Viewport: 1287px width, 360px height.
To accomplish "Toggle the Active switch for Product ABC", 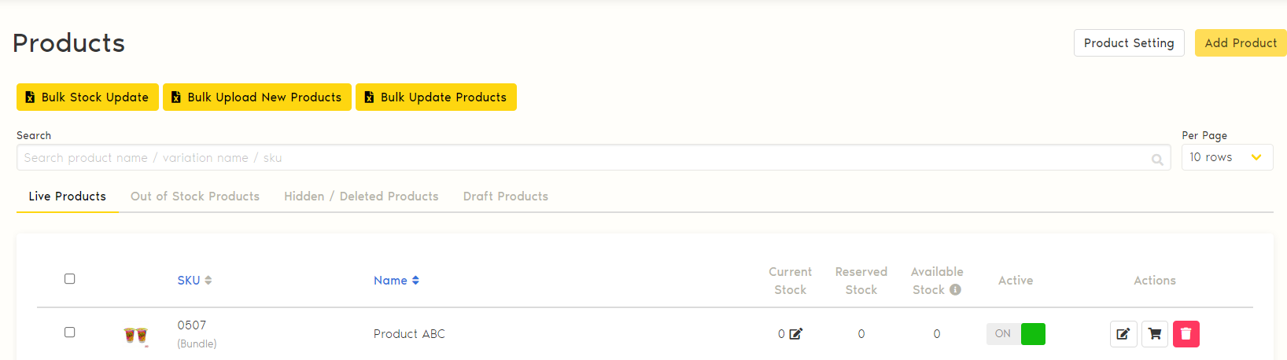I will coord(1016,334).
